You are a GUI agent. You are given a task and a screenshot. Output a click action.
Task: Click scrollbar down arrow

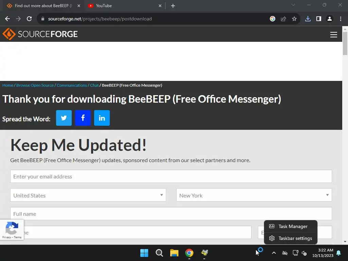pyautogui.click(x=345, y=242)
